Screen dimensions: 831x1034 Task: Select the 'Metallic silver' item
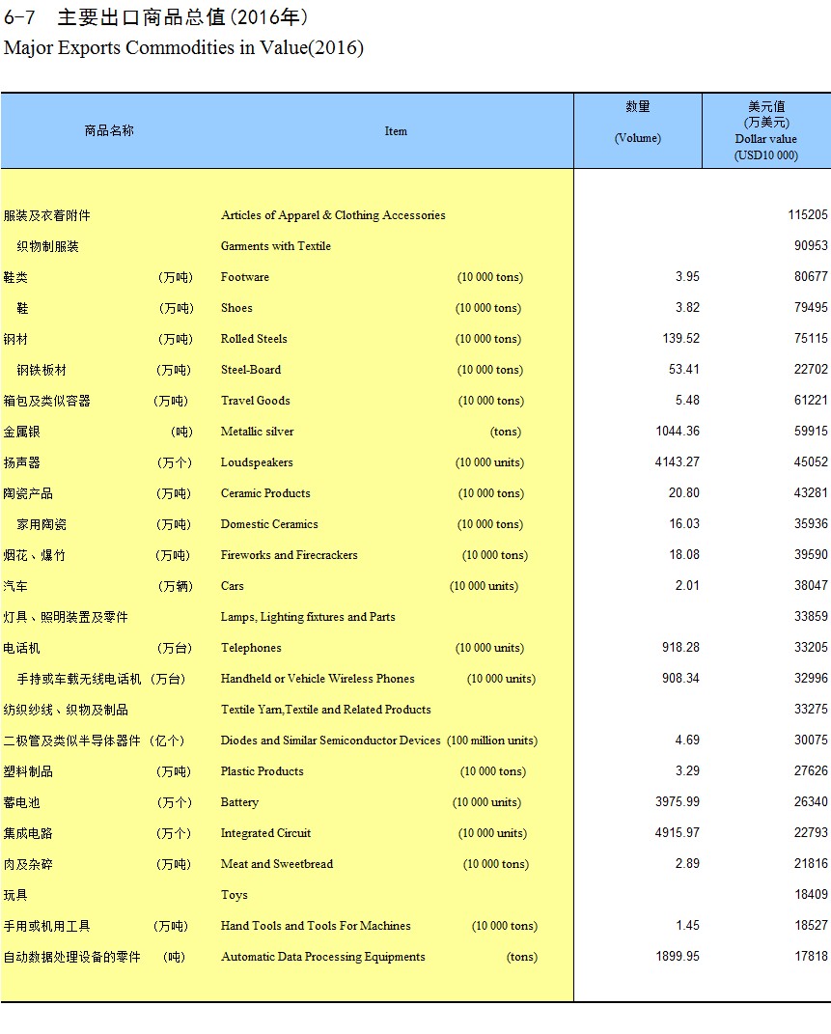pos(257,432)
